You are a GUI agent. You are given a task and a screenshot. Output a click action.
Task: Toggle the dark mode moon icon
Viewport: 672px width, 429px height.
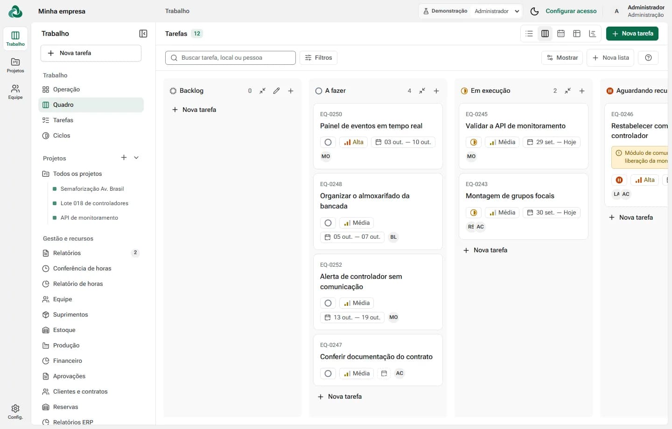tap(535, 11)
